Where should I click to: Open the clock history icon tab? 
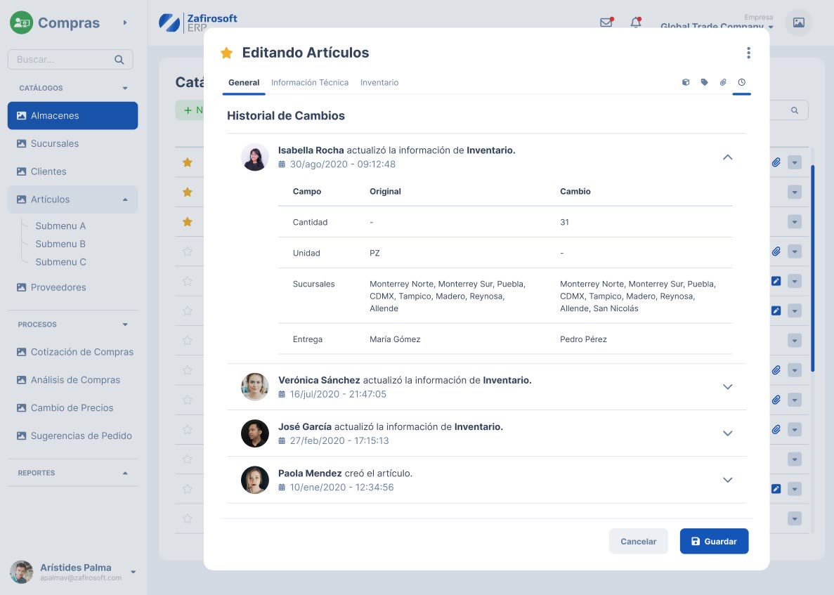coord(741,82)
